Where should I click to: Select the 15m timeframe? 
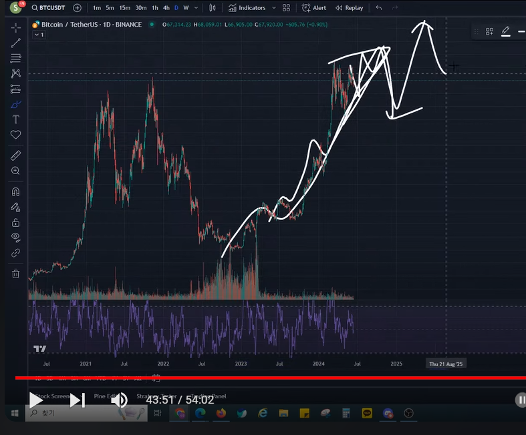point(125,8)
